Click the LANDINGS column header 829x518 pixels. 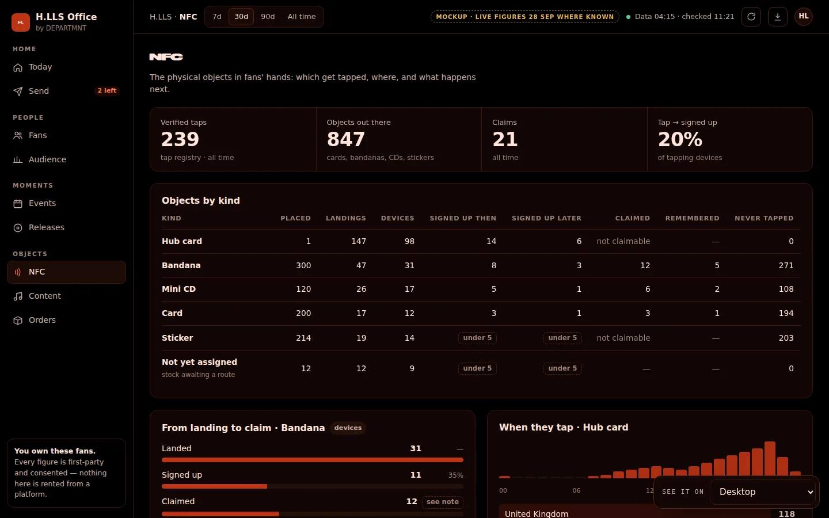click(x=346, y=218)
